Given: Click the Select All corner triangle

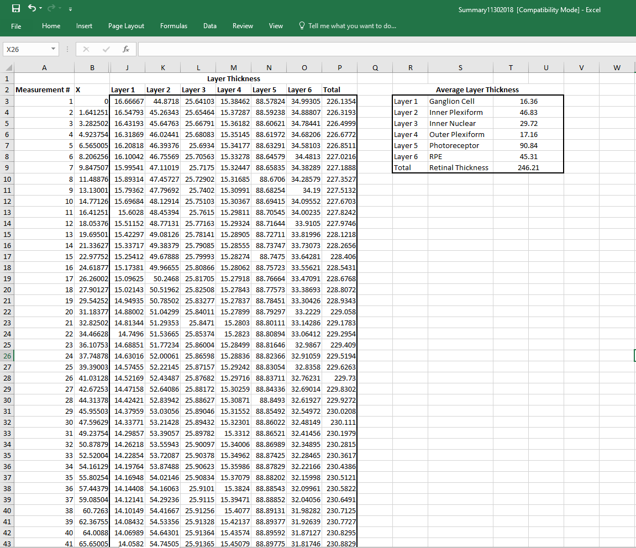Looking at the screenshot, I should click(7, 68).
